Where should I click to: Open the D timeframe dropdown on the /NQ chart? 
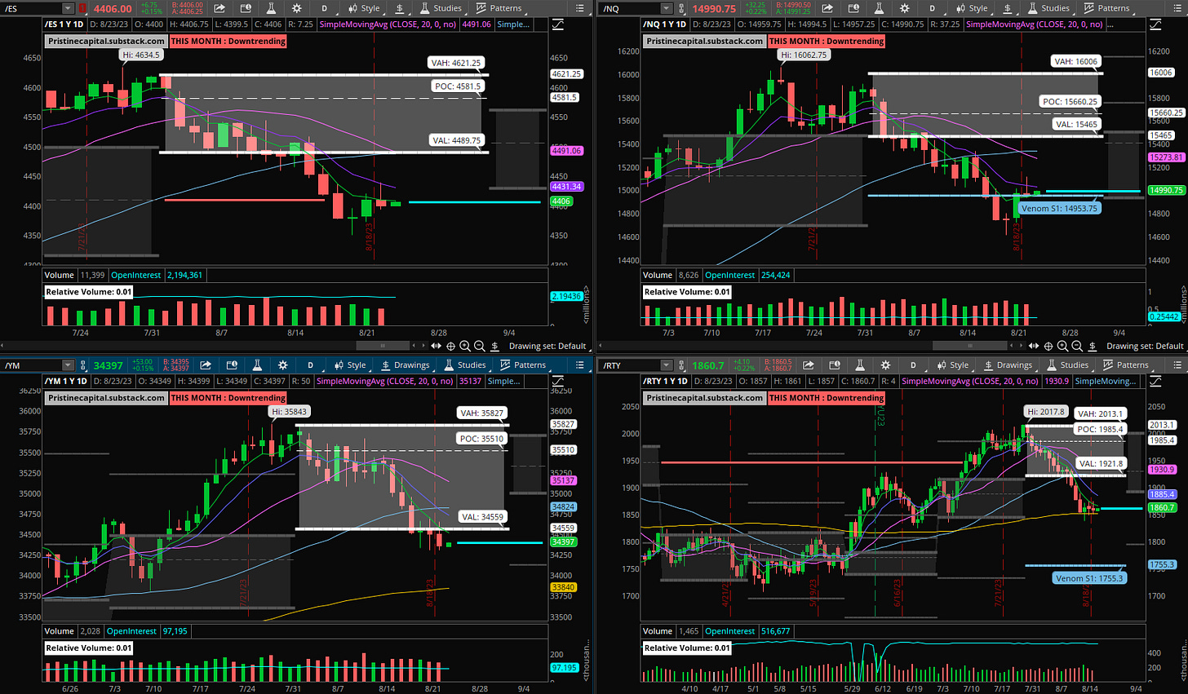point(933,8)
